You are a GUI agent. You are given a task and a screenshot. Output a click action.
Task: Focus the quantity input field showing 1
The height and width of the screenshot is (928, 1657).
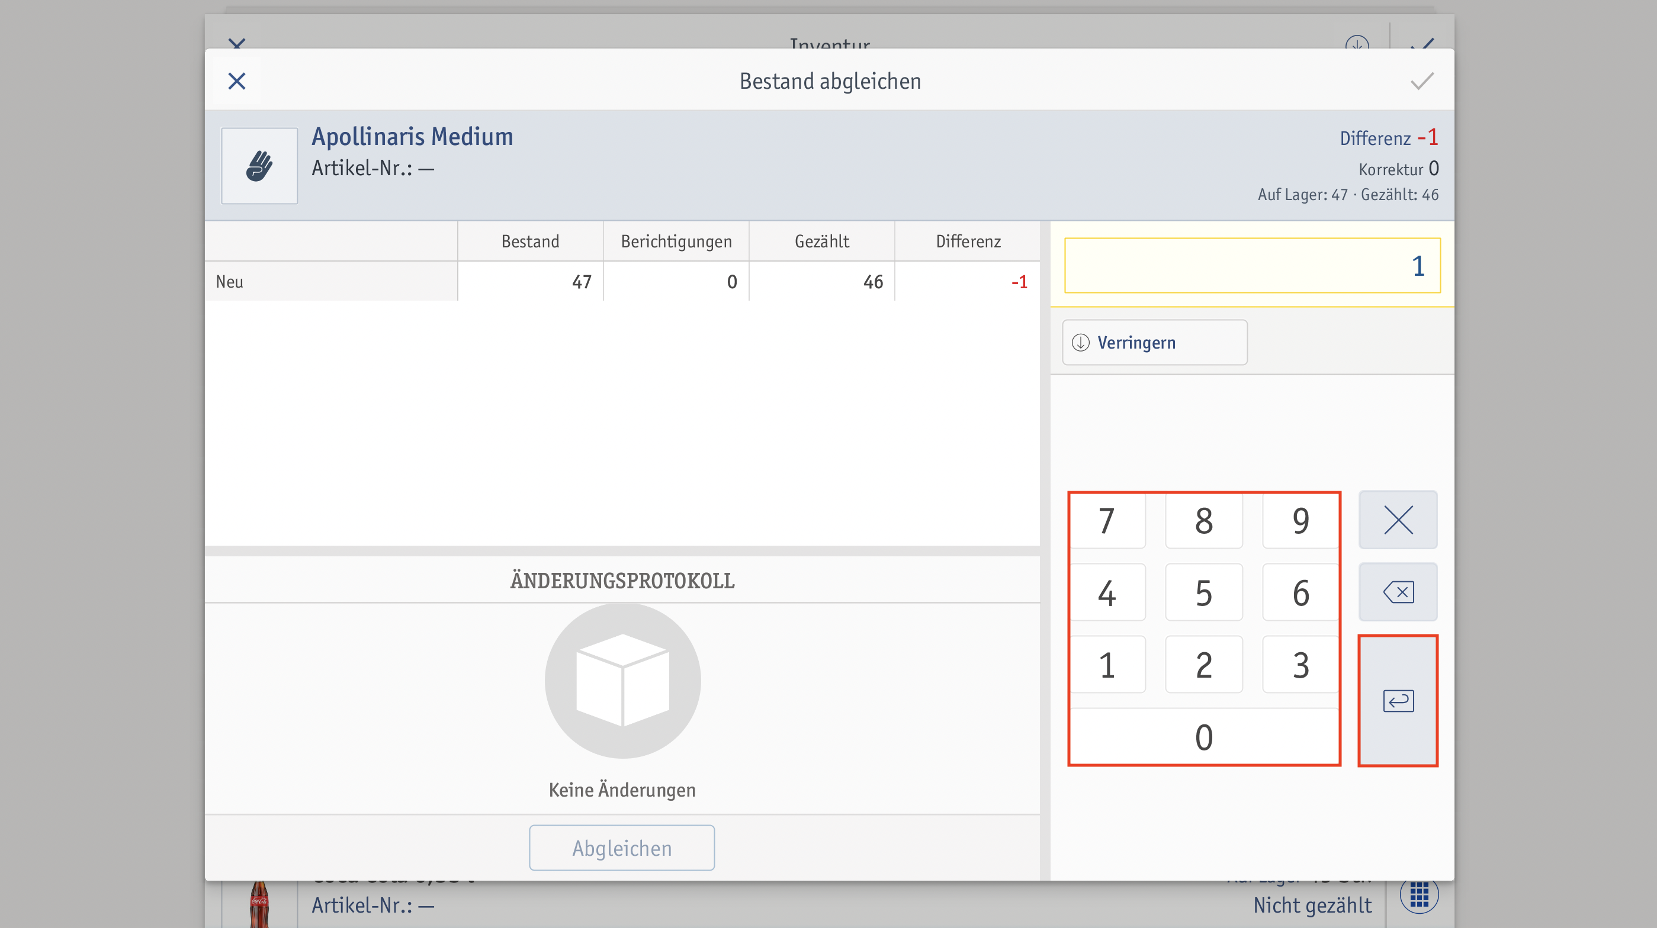click(1253, 265)
